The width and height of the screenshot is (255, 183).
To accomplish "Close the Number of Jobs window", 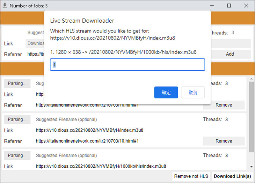I will click(246, 6).
